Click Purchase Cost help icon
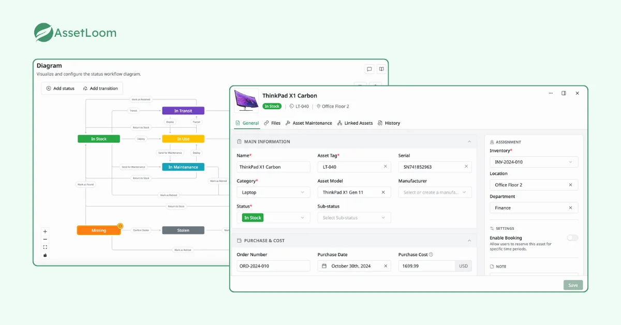The height and width of the screenshot is (325, 621). [431, 255]
